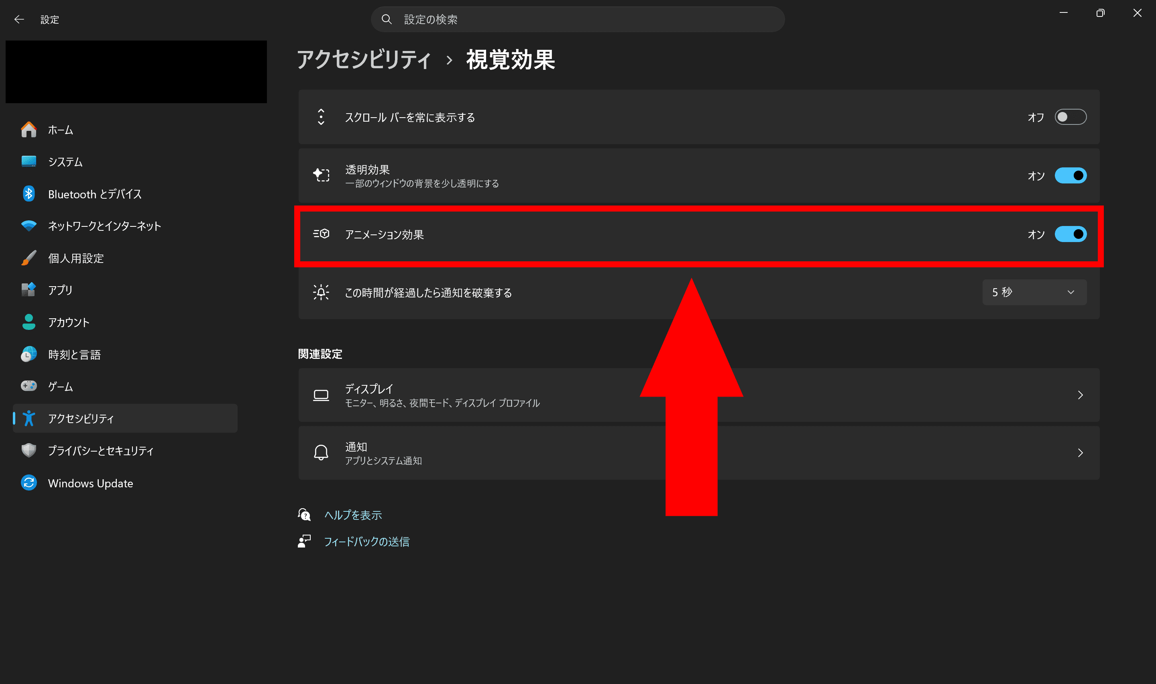Click the privacy shield icon
Viewport: 1156px width, 684px height.
coord(28,450)
